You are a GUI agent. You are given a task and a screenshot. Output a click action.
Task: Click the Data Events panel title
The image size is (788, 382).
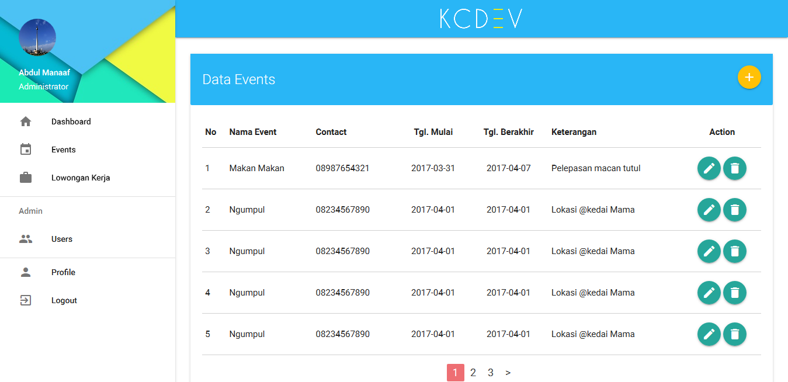pos(239,79)
